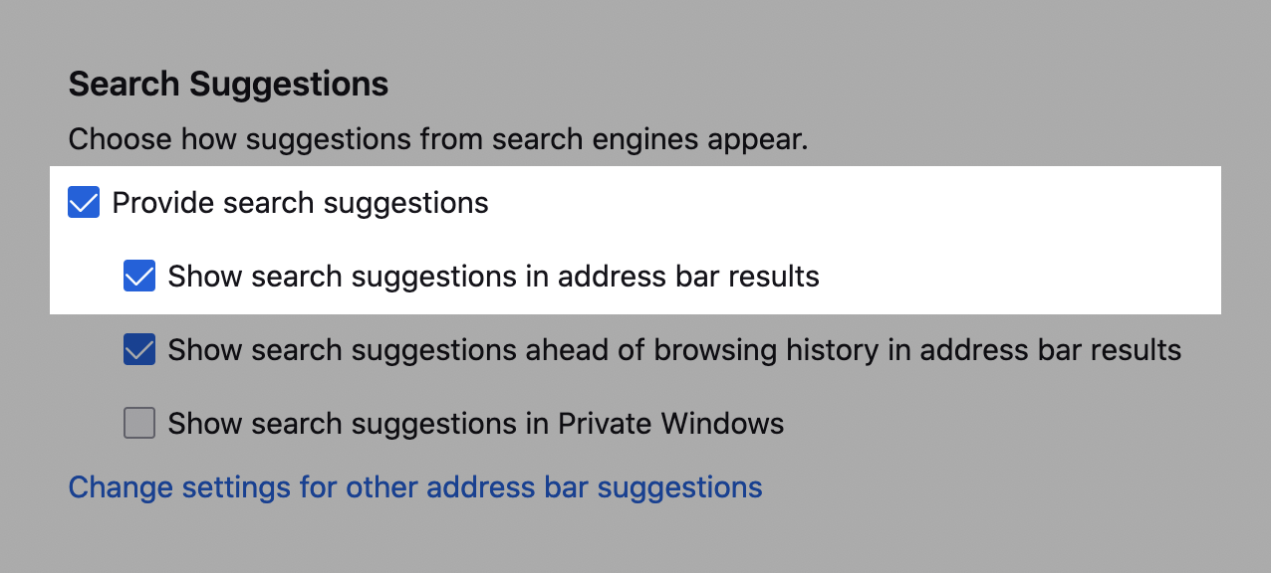Image resolution: width=1271 pixels, height=573 pixels.
Task: Open Change settings for other address bar suggestions
Action: (414, 486)
